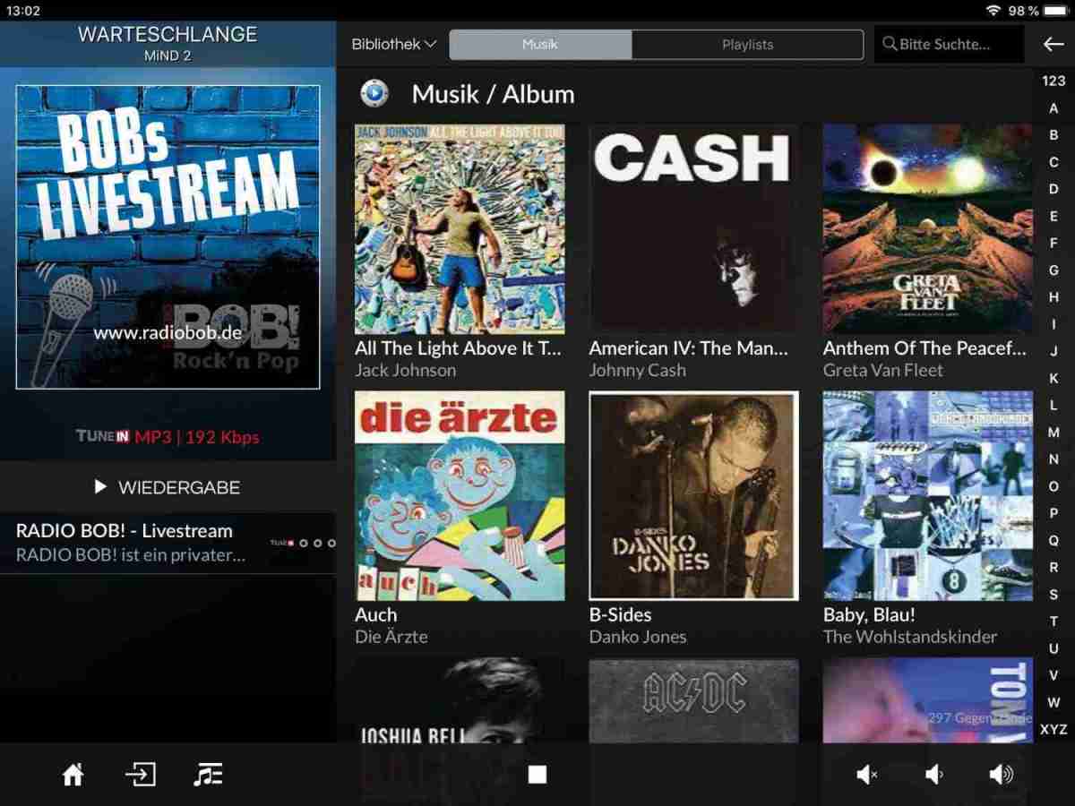Lower volume with the small speaker icon
This screenshot has width=1075, height=806.
tap(933, 775)
